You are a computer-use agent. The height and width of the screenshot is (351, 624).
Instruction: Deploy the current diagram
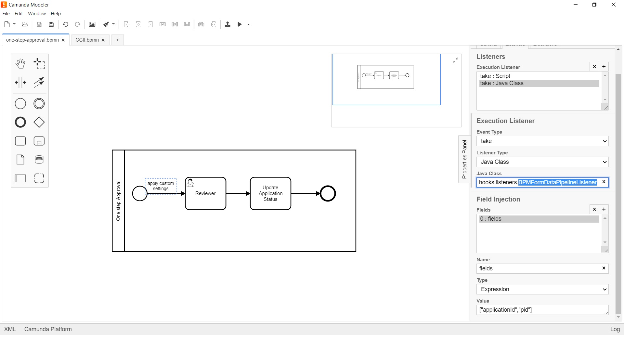click(227, 24)
